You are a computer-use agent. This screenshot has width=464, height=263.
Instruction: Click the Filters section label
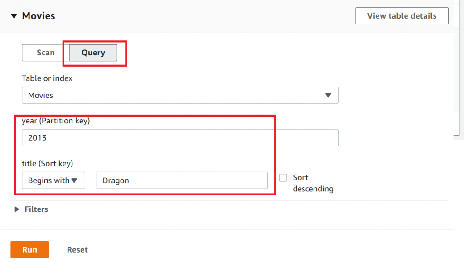click(x=36, y=209)
